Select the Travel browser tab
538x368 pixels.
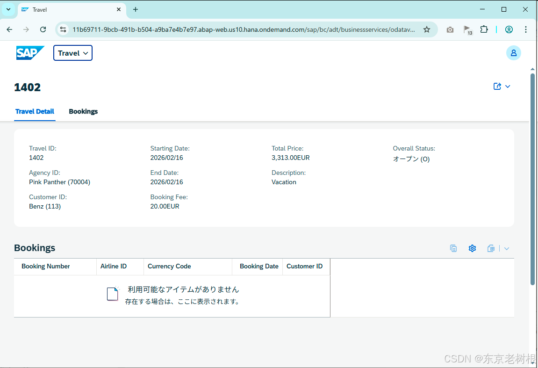[72, 10]
